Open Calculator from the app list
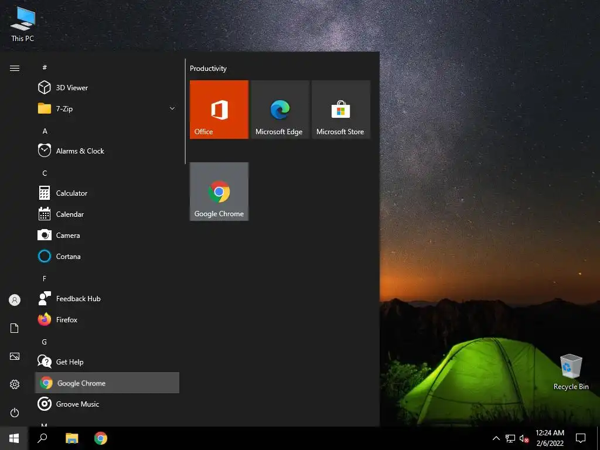The height and width of the screenshot is (450, 600). pyautogui.click(x=107, y=193)
